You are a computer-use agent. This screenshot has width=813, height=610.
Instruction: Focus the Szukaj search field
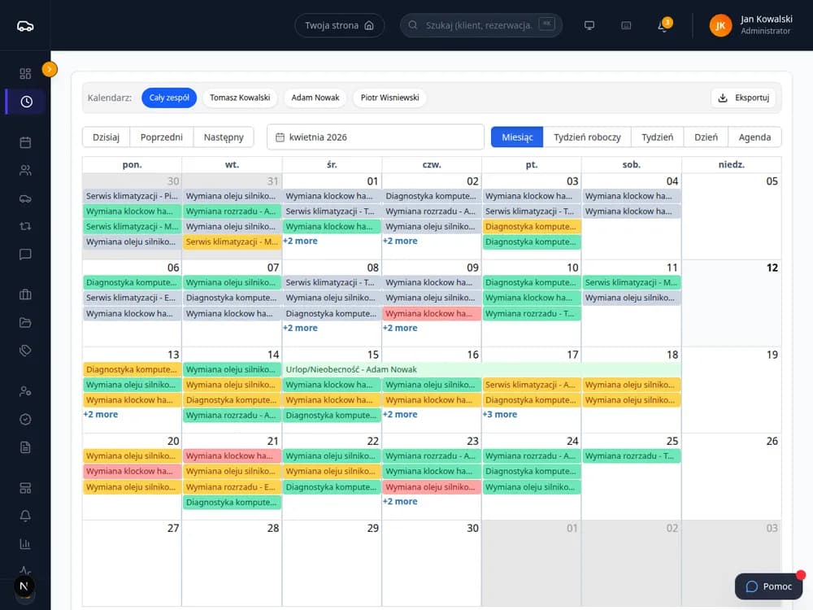point(481,25)
